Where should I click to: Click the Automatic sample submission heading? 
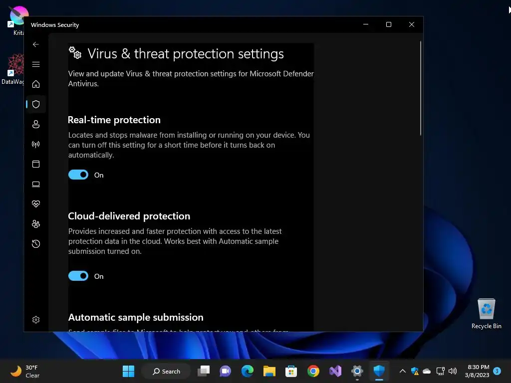pyautogui.click(x=136, y=317)
